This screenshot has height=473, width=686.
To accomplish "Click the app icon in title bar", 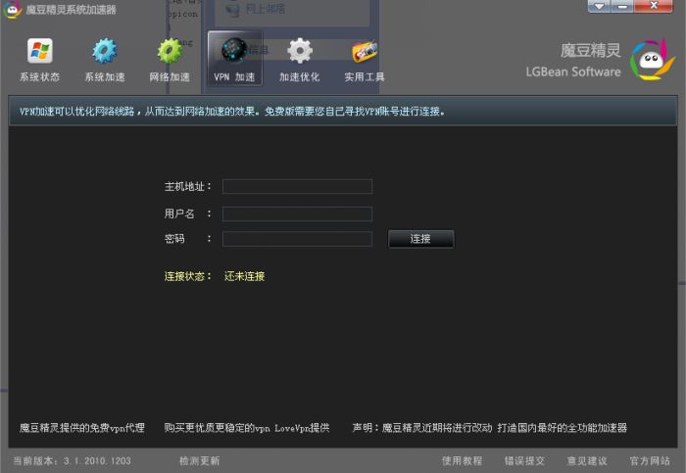I will 12,9.
